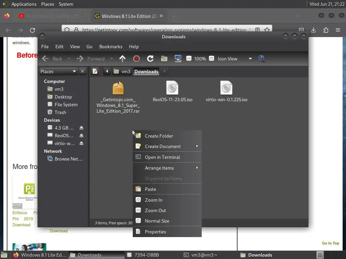Switch to Windows 8.1 Lite Edition Firefox tab
346x259 pixels.
point(129,16)
